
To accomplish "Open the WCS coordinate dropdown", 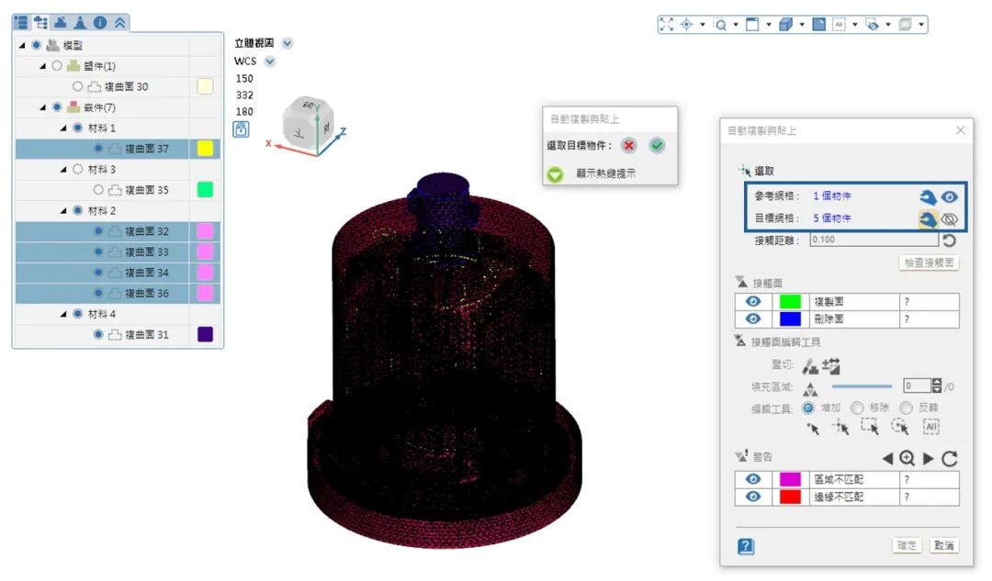I will 270,61.
